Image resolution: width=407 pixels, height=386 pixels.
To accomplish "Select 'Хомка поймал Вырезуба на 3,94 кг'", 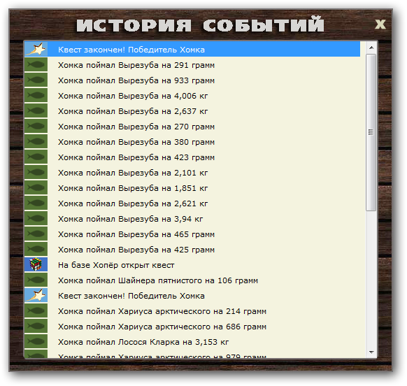I will tap(192, 218).
